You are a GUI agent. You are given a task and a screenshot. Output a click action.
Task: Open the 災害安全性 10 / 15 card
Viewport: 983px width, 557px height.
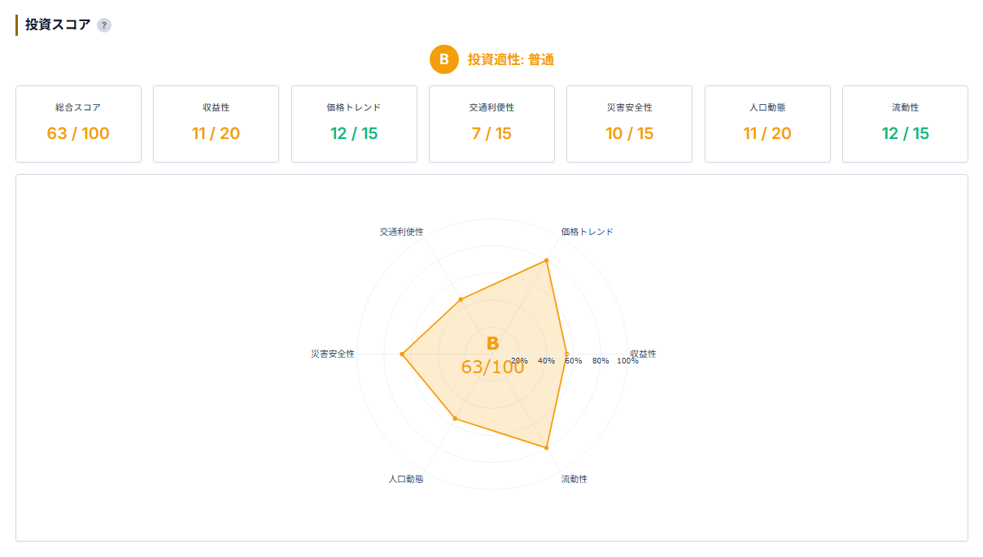[x=629, y=124]
